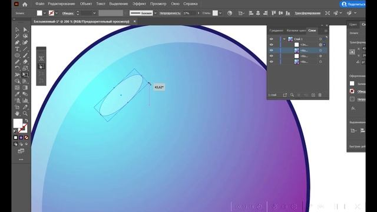Image resolution: width=377 pixels, height=212 pixels.
Task: Select the Mesh tool
Action: click(17, 88)
